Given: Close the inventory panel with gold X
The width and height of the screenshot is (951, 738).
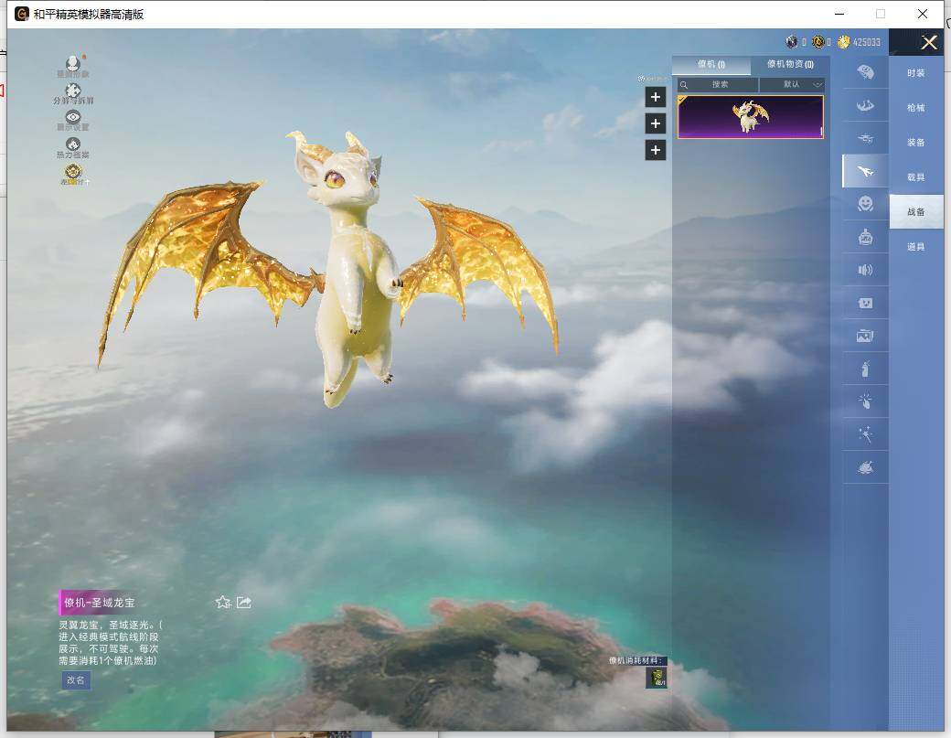Looking at the screenshot, I should tap(929, 42).
